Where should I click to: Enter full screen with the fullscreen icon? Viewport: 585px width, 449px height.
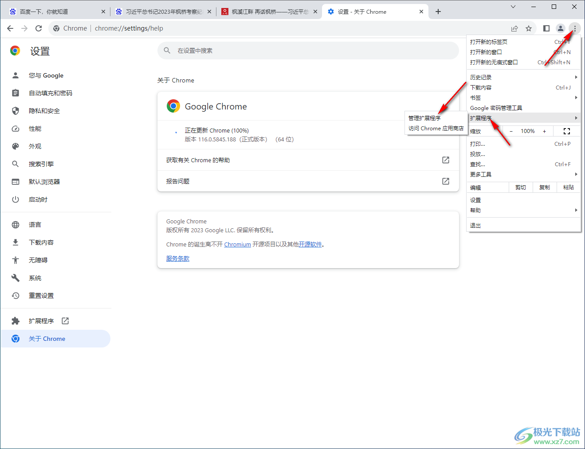tap(567, 131)
